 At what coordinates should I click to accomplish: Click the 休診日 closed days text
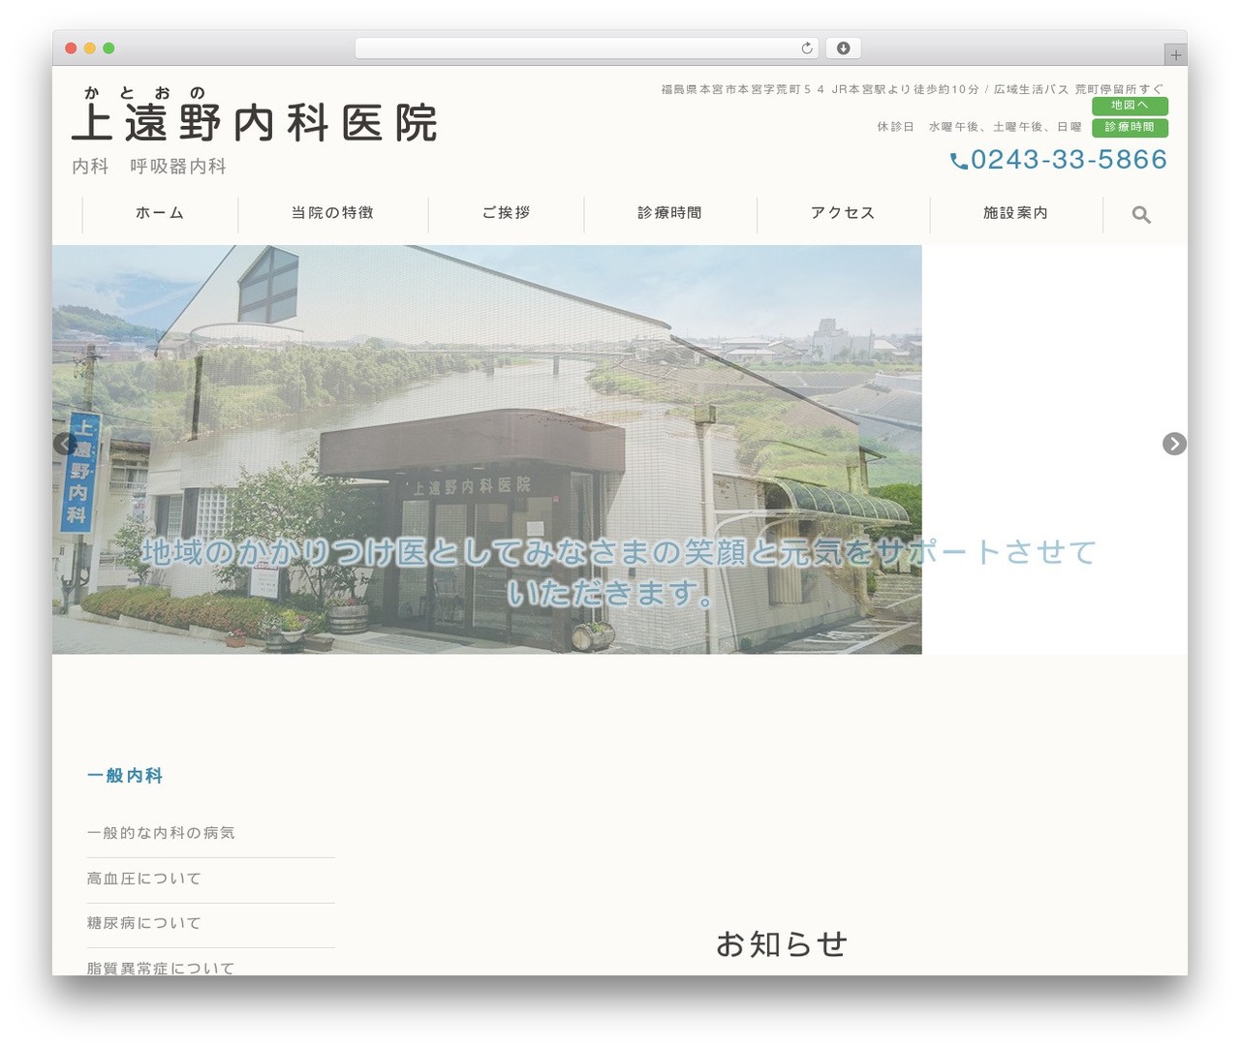point(979,127)
